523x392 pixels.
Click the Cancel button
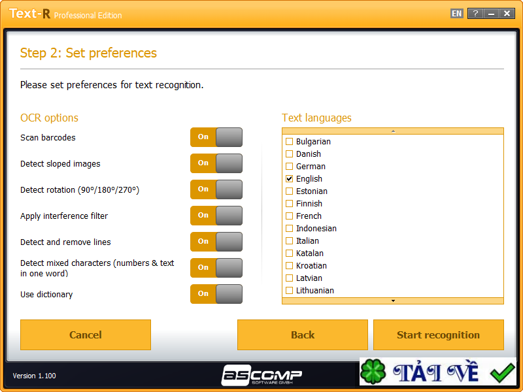click(x=86, y=335)
